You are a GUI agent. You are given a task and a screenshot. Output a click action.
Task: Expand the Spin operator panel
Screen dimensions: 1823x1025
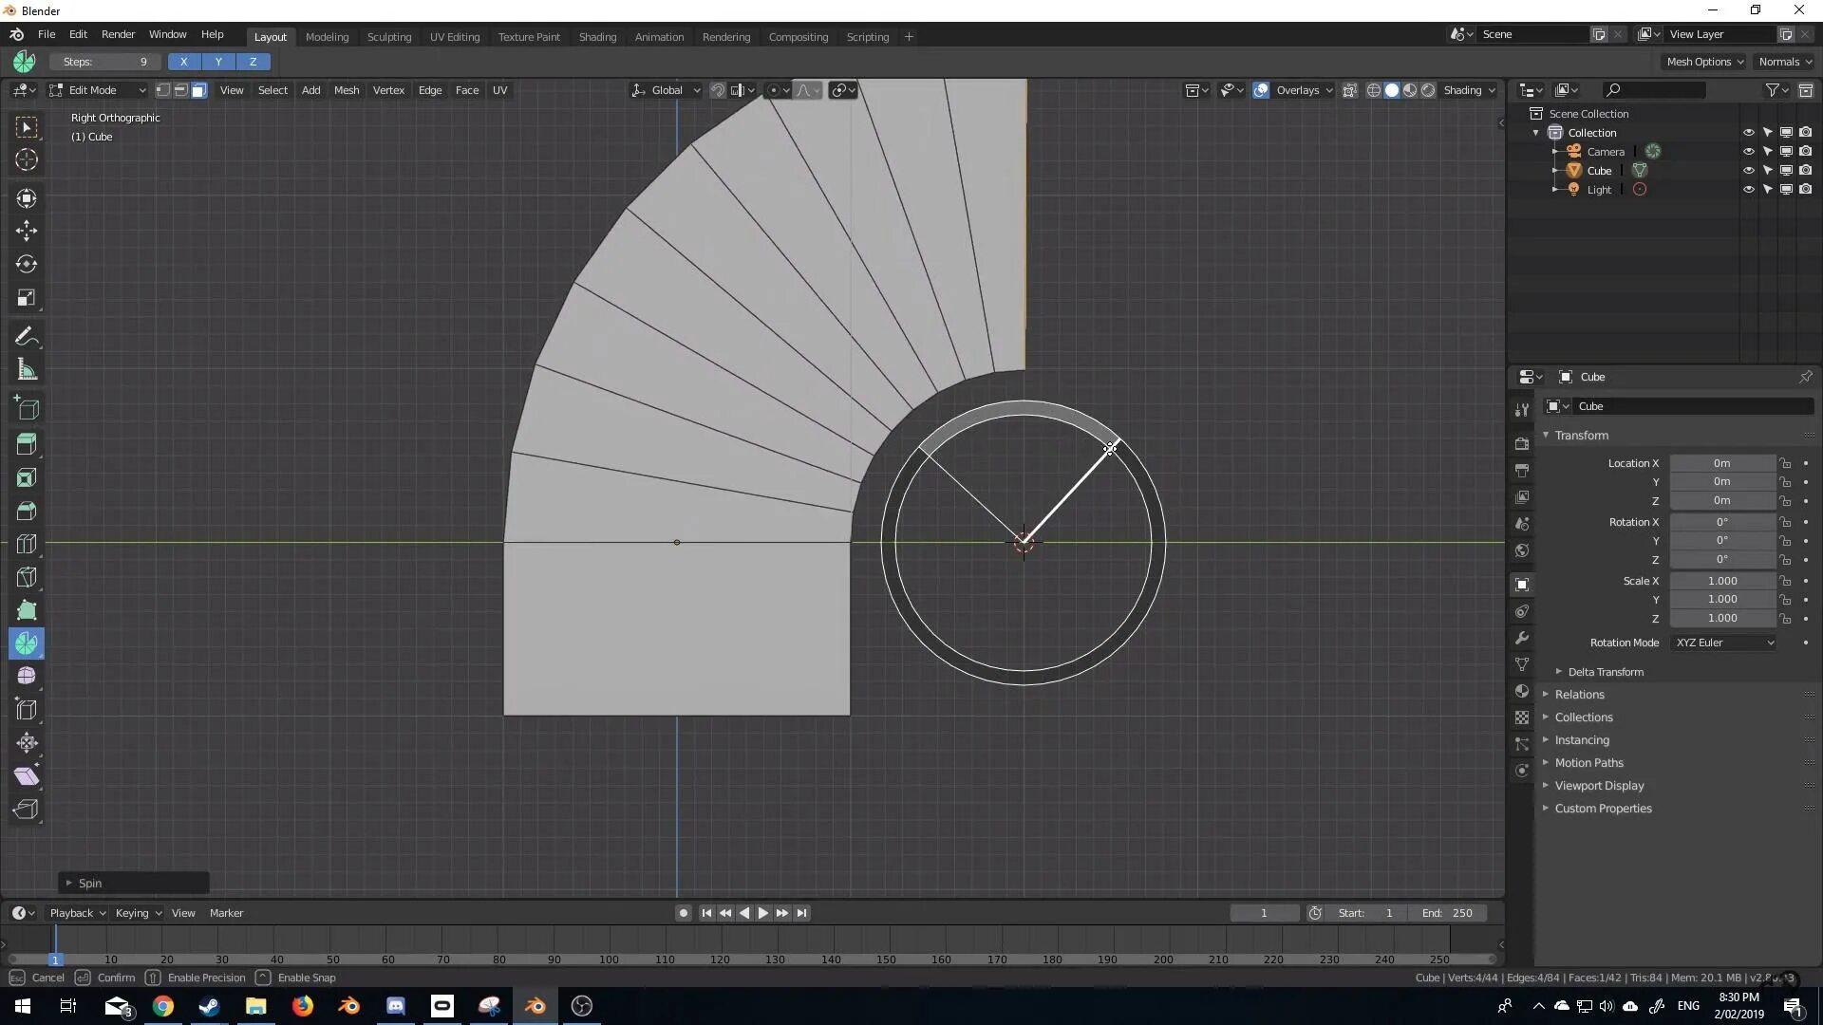[x=133, y=883]
